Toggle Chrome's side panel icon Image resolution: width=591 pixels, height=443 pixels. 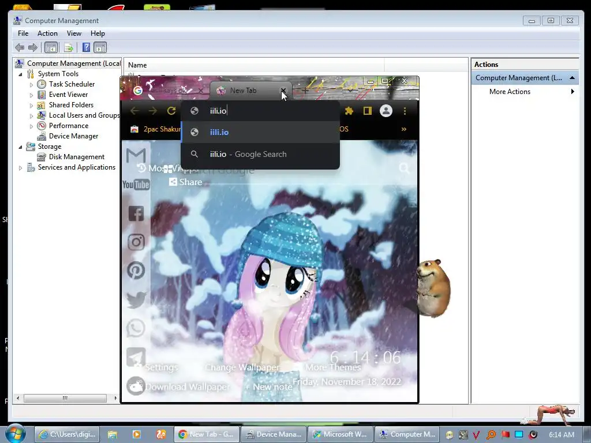[x=368, y=111]
